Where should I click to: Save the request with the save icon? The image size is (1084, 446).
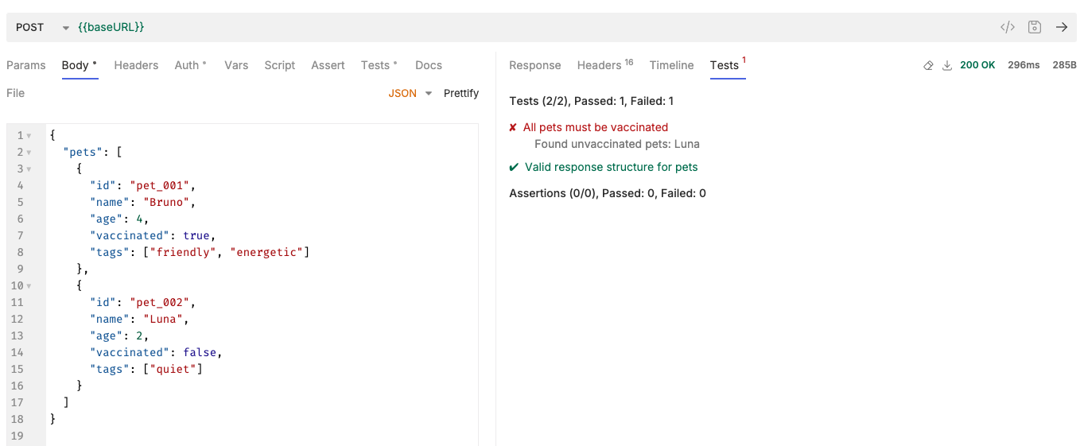point(1034,27)
